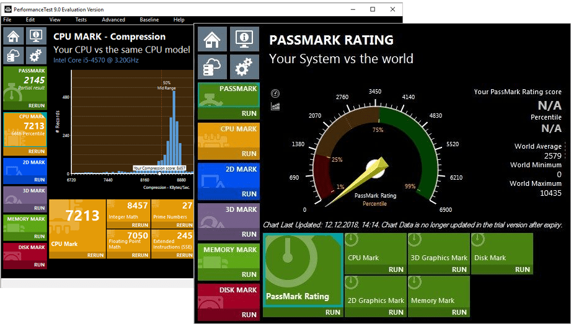The height and width of the screenshot is (324, 571).
Task: Click World Maximum value 10435
Action: coord(551,193)
